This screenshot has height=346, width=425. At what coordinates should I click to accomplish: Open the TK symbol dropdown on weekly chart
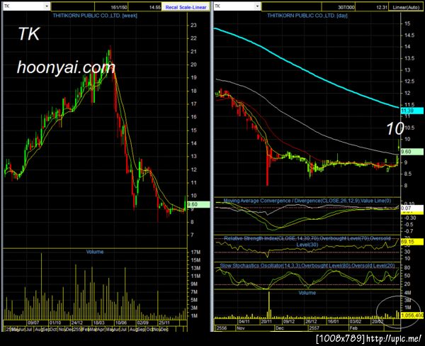pyautogui.click(x=47, y=6)
